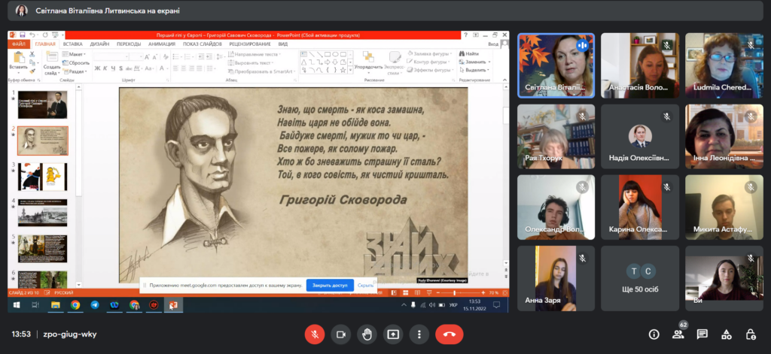The height and width of the screenshot is (354, 771).
Task: Click the present screen button
Action: pos(393,334)
